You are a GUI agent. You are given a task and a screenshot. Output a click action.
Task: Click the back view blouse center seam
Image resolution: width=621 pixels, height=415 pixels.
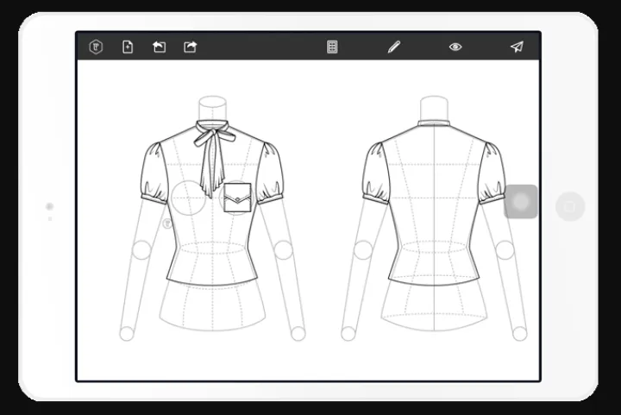[x=433, y=207]
